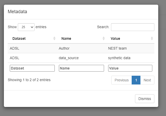Focus the Value column filter box
Viewport: 166px width, 116px height.
coord(130,68)
